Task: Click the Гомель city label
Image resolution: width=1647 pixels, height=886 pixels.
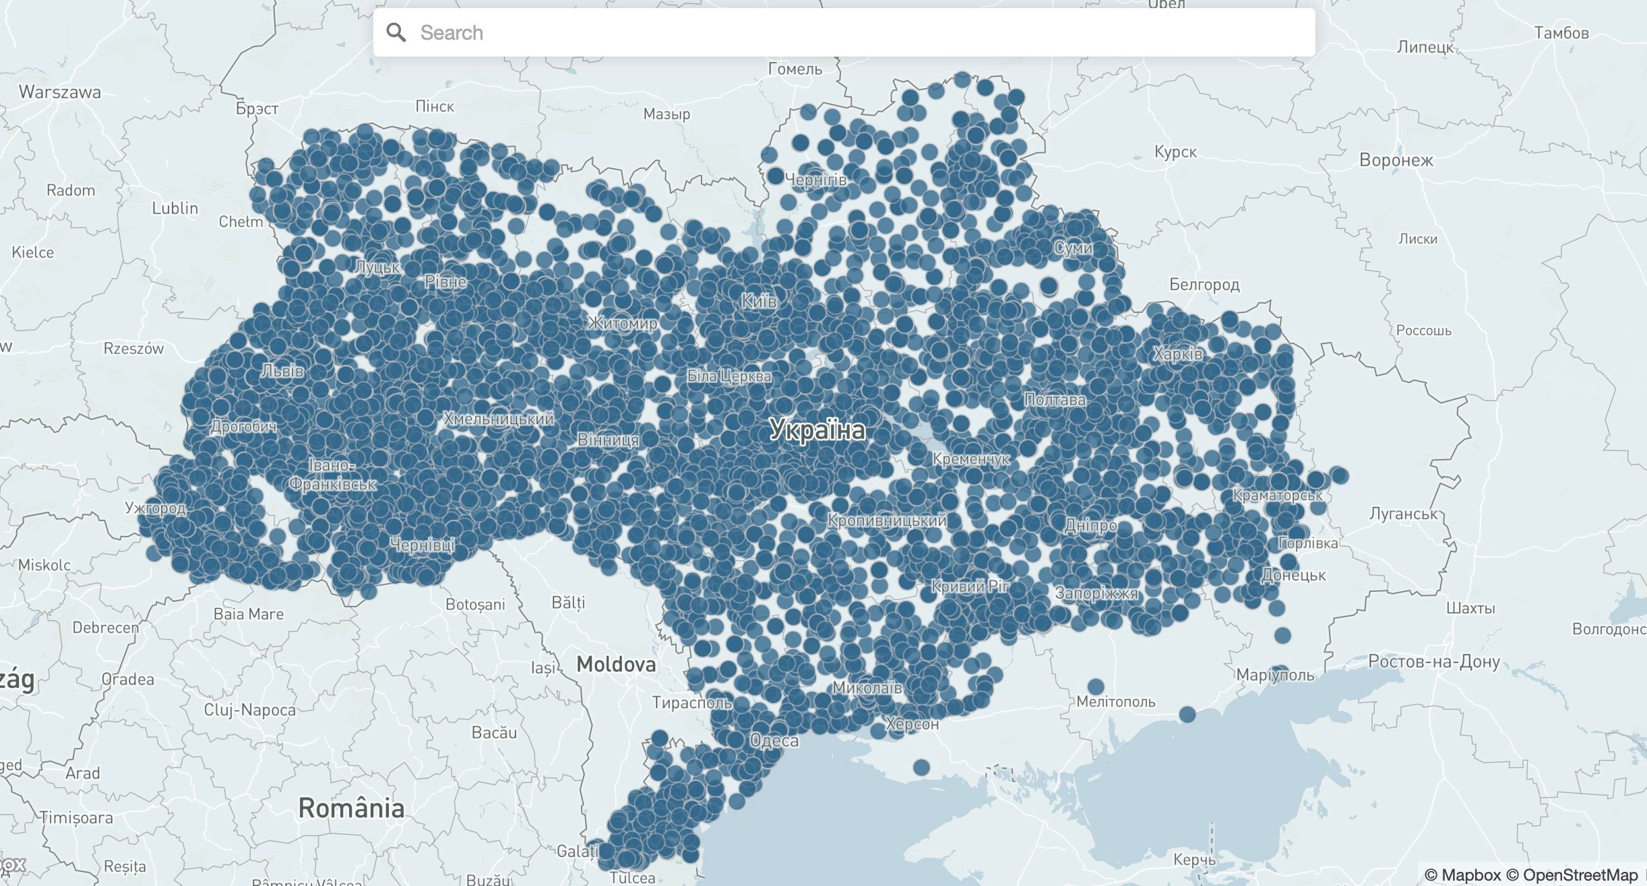Action: point(795,69)
